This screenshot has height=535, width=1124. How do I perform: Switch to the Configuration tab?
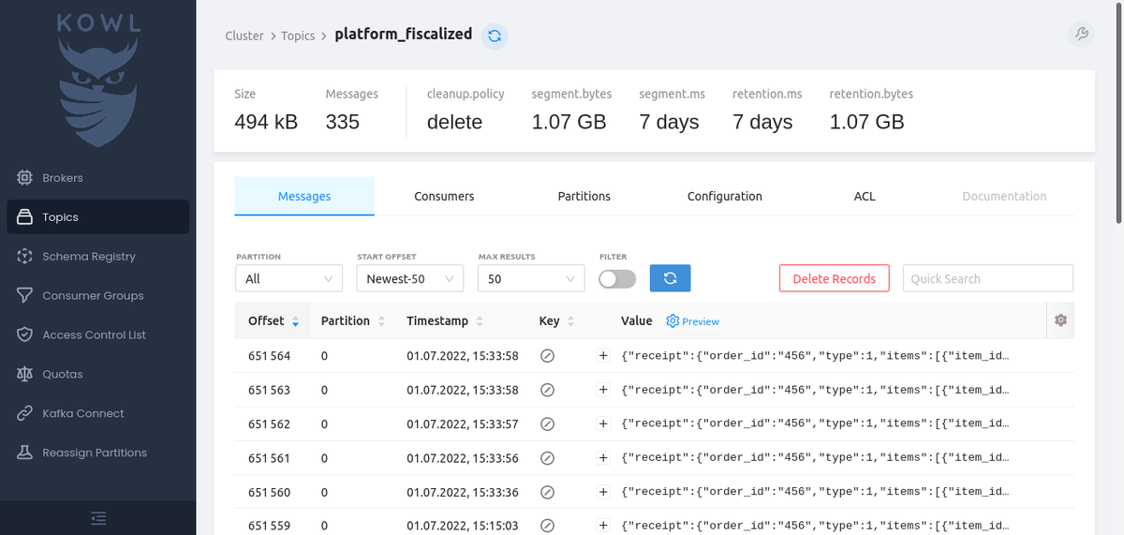724,196
